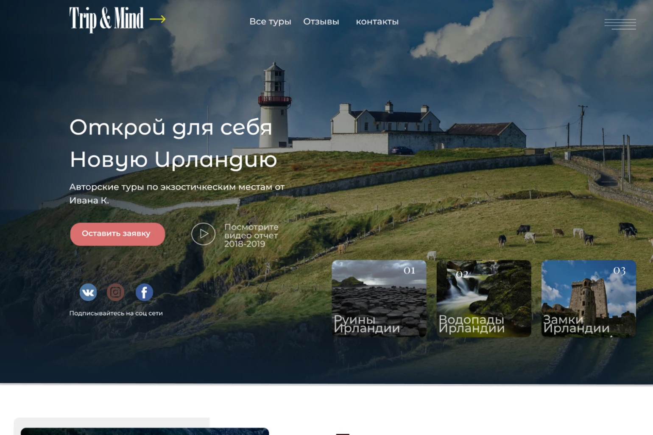The image size is (653, 435).
Task: Select the "Водопады Ирландии" card
Action: coord(484,298)
